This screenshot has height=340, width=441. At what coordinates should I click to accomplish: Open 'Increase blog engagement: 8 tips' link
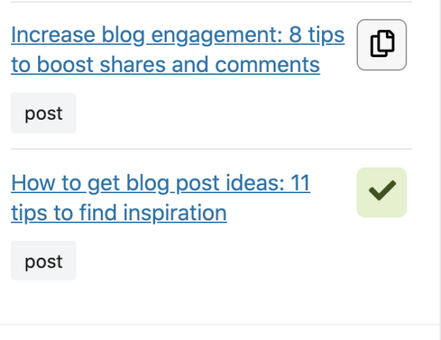pos(177,35)
